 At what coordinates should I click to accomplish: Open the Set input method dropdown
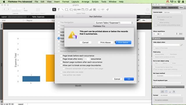pos(169,76)
